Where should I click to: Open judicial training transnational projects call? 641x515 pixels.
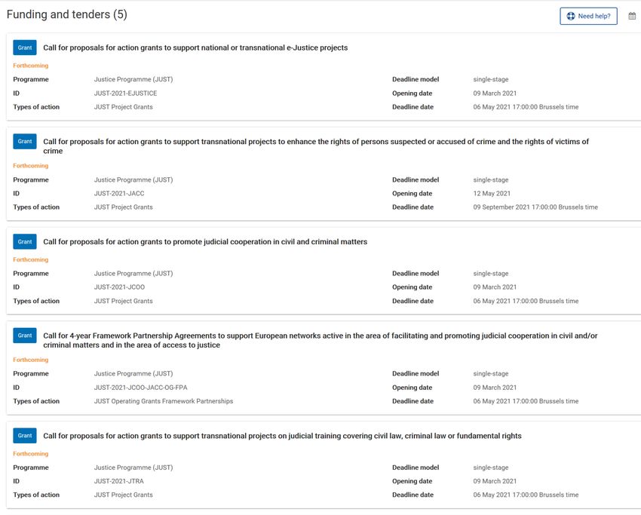(283, 436)
